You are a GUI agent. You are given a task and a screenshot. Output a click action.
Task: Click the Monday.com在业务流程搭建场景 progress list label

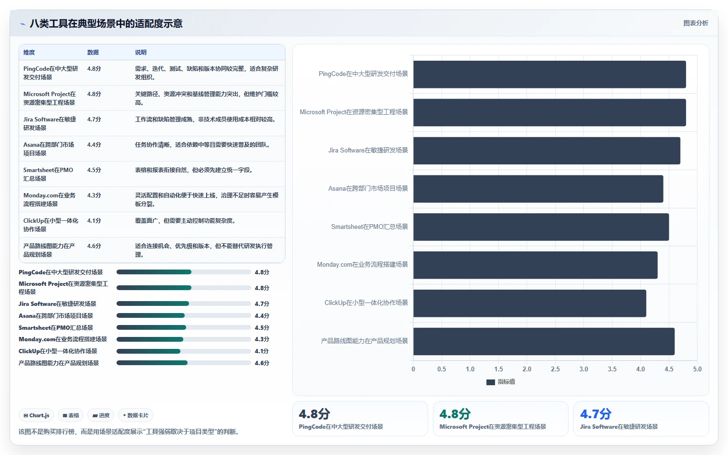(x=63, y=339)
